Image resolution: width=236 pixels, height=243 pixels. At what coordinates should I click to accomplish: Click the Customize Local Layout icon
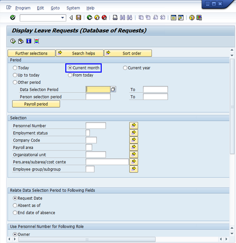click(x=199, y=18)
